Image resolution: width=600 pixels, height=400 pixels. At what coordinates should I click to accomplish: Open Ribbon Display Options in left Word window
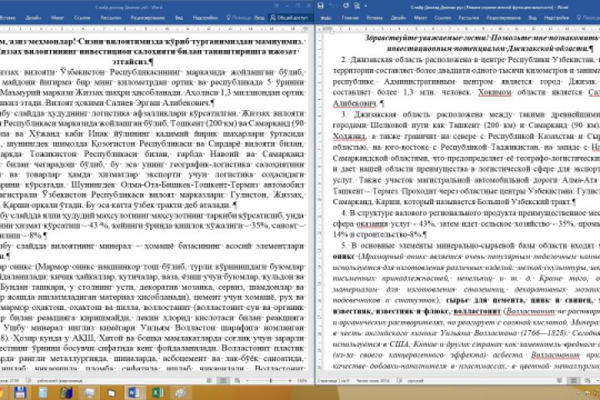(276, 6)
